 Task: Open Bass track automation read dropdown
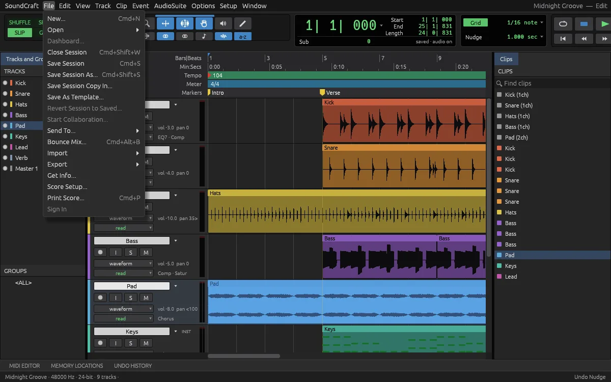pos(123,274)
